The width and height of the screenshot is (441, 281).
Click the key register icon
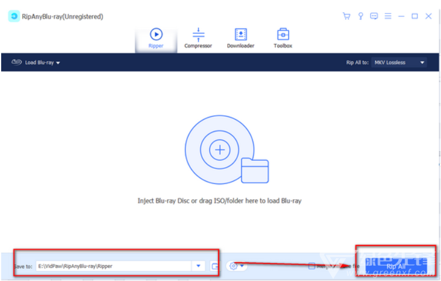tap(360, 16)
